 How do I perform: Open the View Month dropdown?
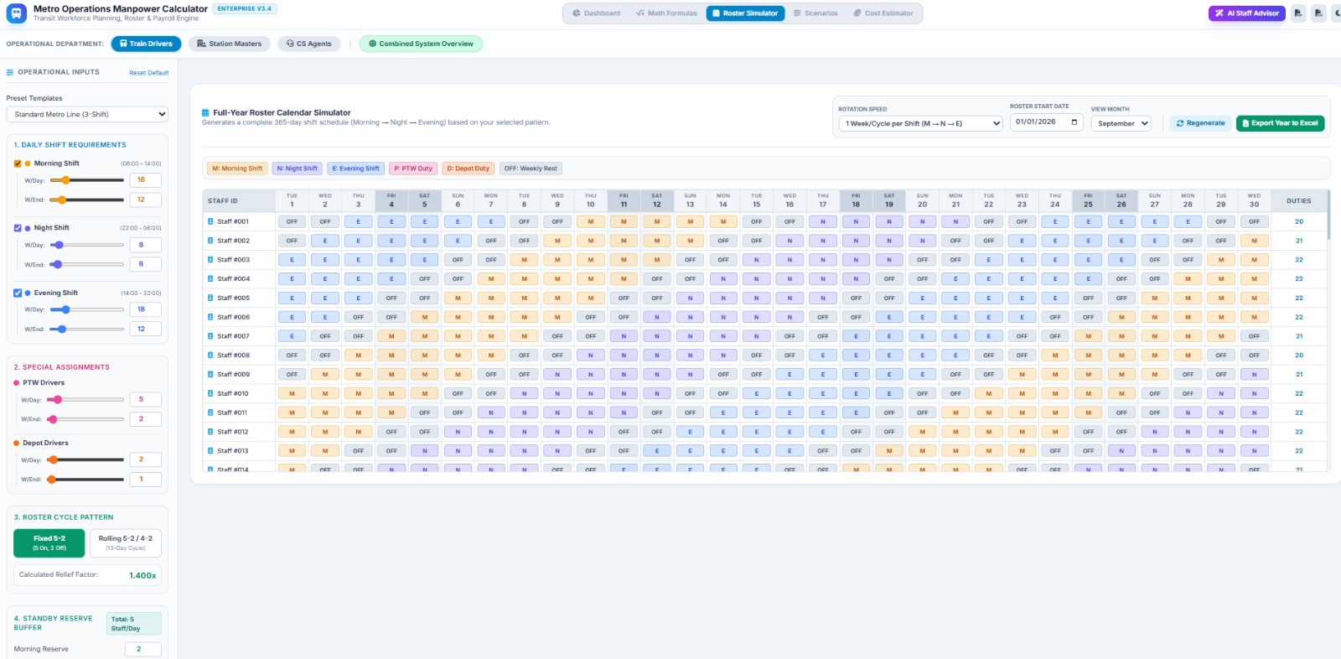[x=1121, y=123]
